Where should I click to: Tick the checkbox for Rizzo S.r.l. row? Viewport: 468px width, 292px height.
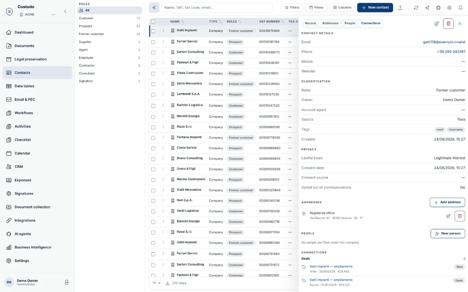pos(153,127)
